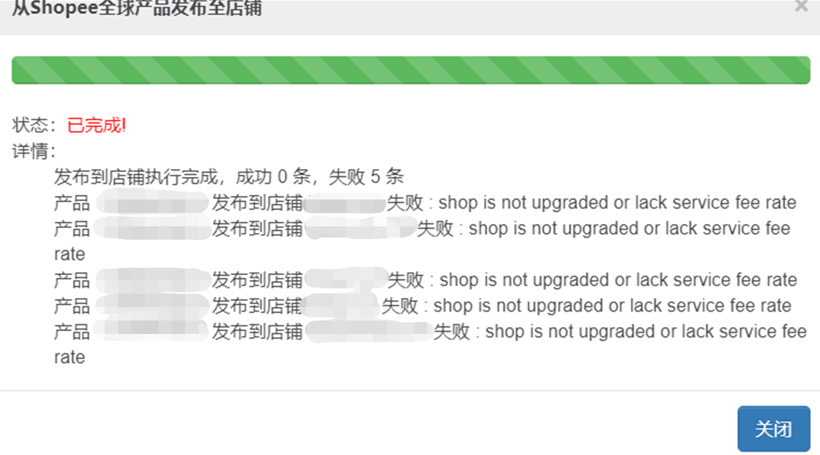Image resolution: width=820 pixels, height=455 pixels.
Task: Click the blurred product name in fifth failure row
Action: [x=152, y=331]
